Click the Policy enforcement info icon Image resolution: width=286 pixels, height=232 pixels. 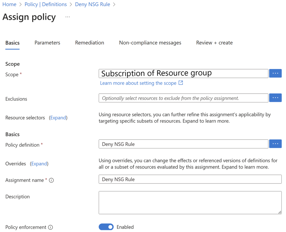coord(50,227)
